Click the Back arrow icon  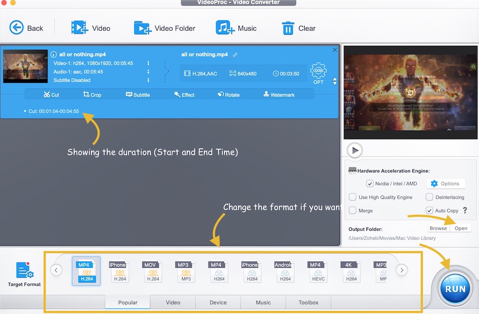[x=17, y=28]
